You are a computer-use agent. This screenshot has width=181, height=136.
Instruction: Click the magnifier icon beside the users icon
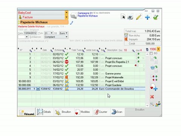click(x=152, y=104)
